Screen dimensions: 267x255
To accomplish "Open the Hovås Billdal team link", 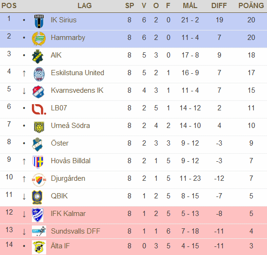I will (x=70, y=161).
